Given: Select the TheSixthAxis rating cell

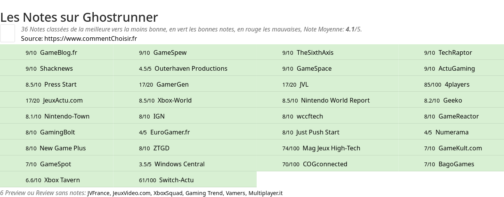Looking at the screenshot, I should pos(308,52).
